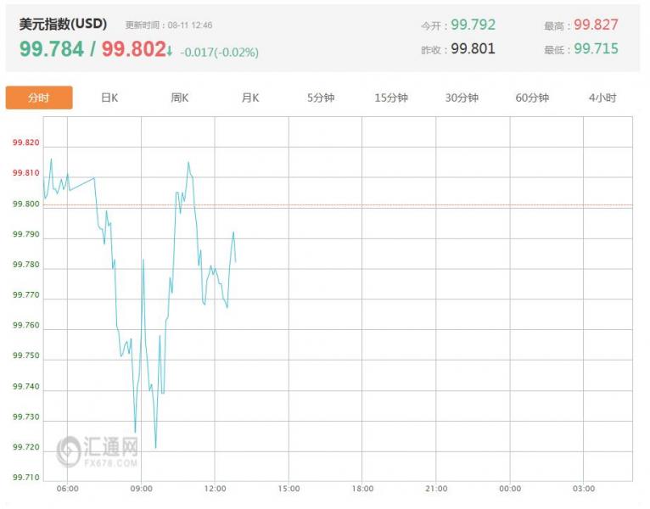Click the 汇通网 watermark logo icon
Screen dimensions: 650x509
coord(69,451)
